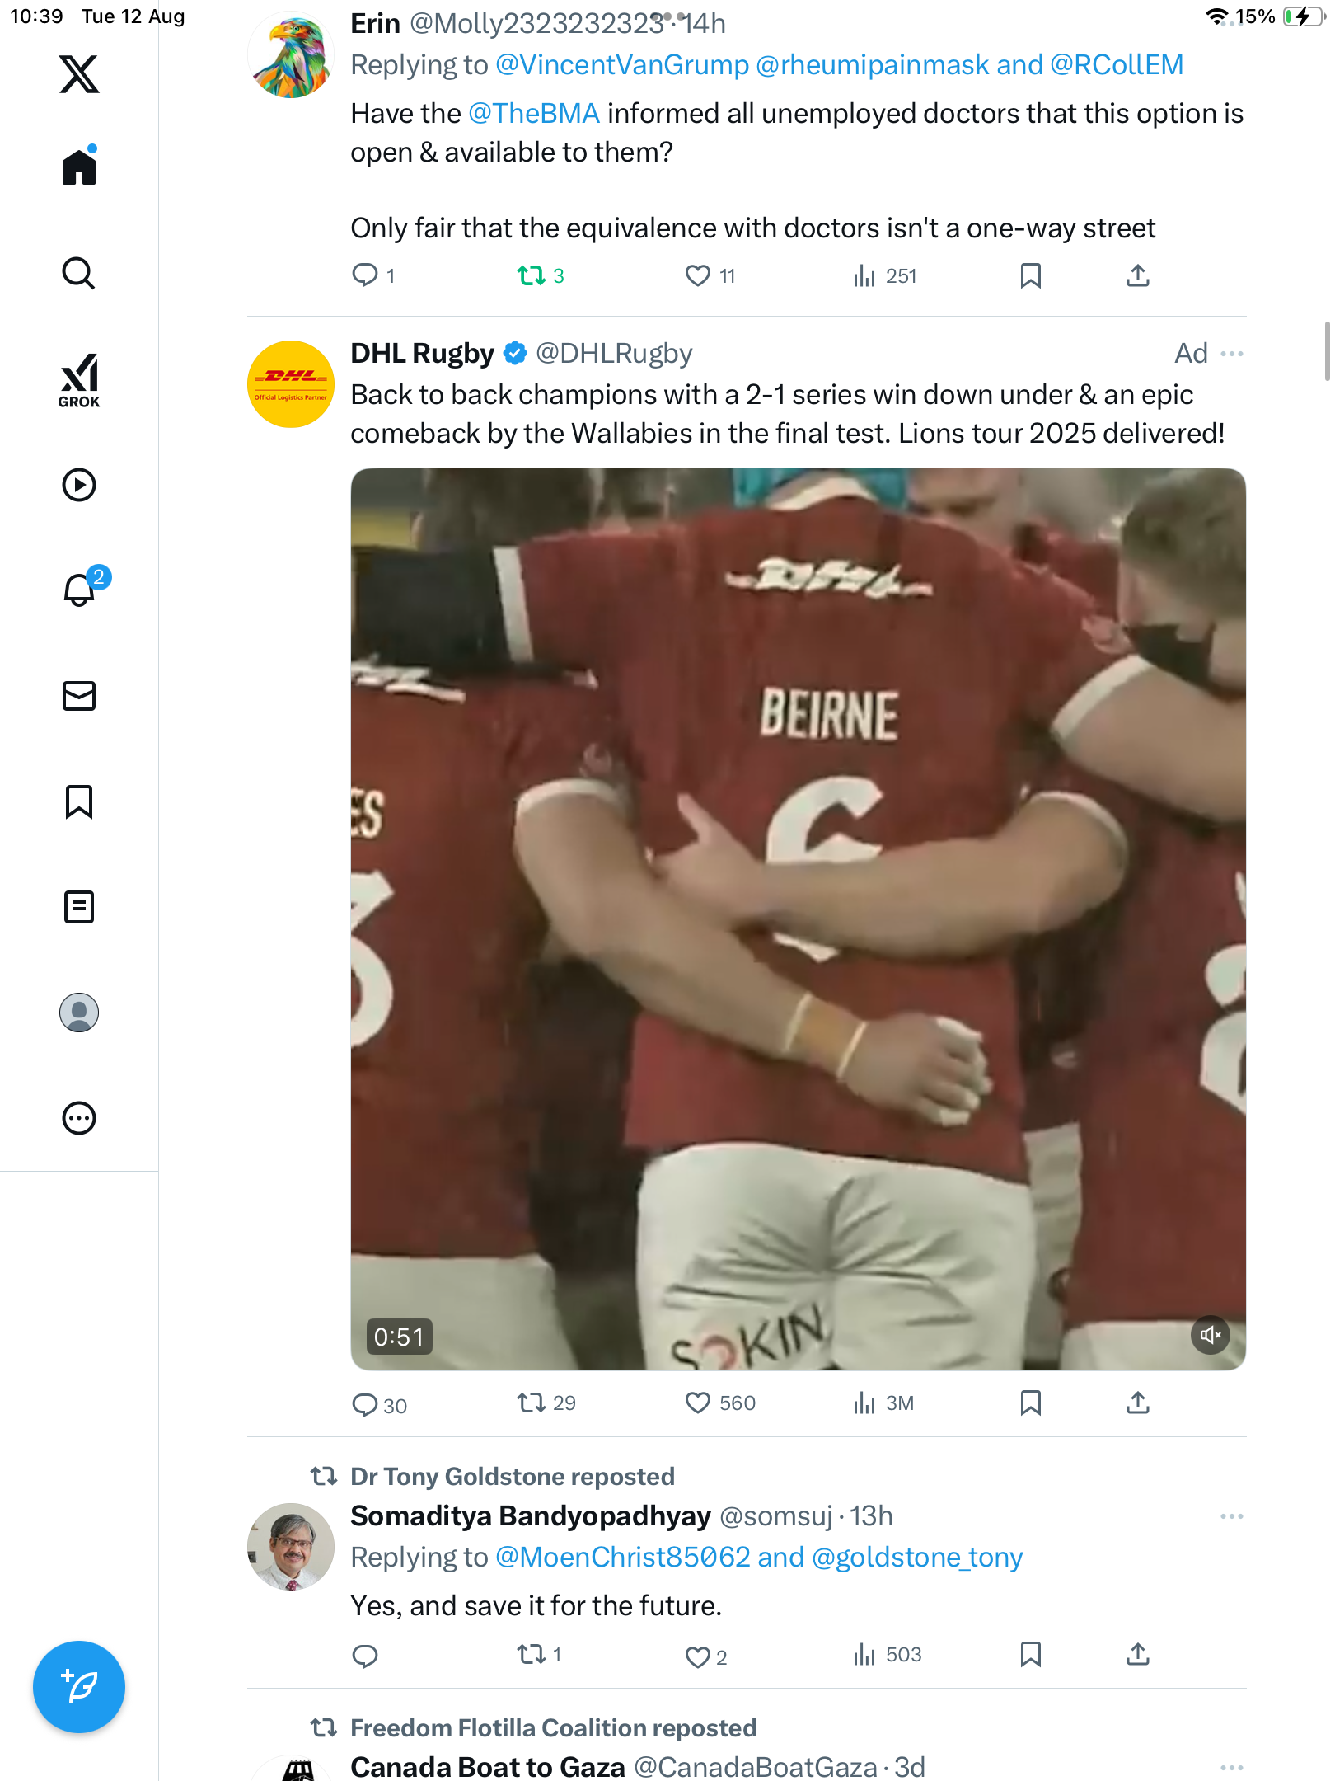Viewport: 1335px width, 1781px height.
Task: Go to the Home timeline
Action: click(x=79, y=167)
